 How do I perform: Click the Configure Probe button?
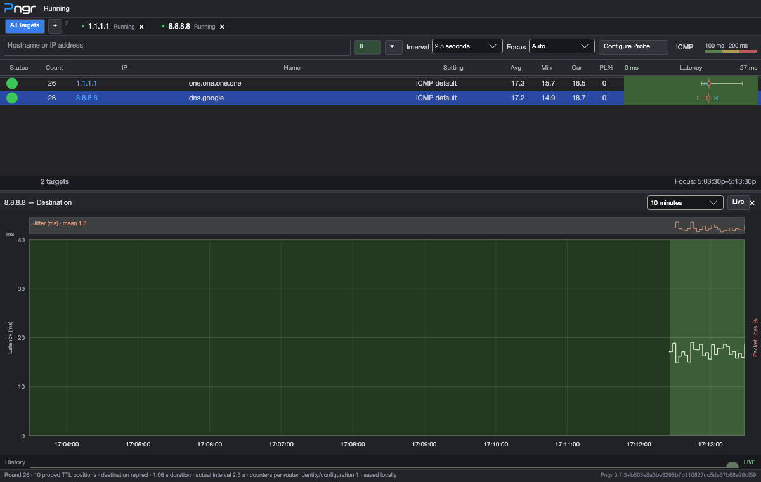click(634, 46)
